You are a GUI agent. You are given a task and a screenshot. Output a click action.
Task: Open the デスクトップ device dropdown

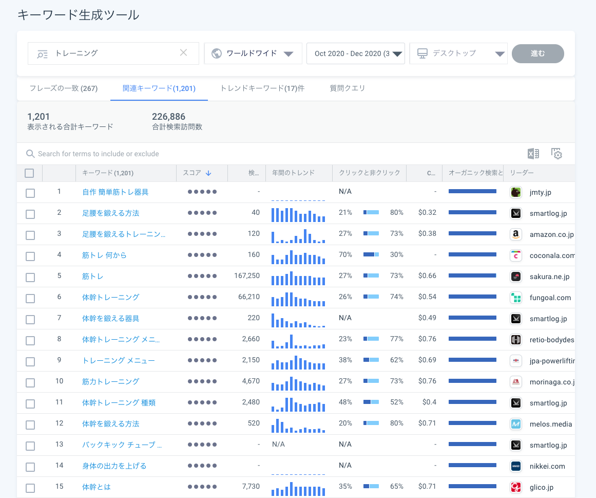tap(458, 53)
